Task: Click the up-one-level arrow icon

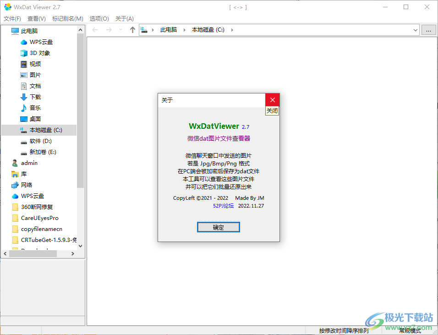Action: click(132, 30)
